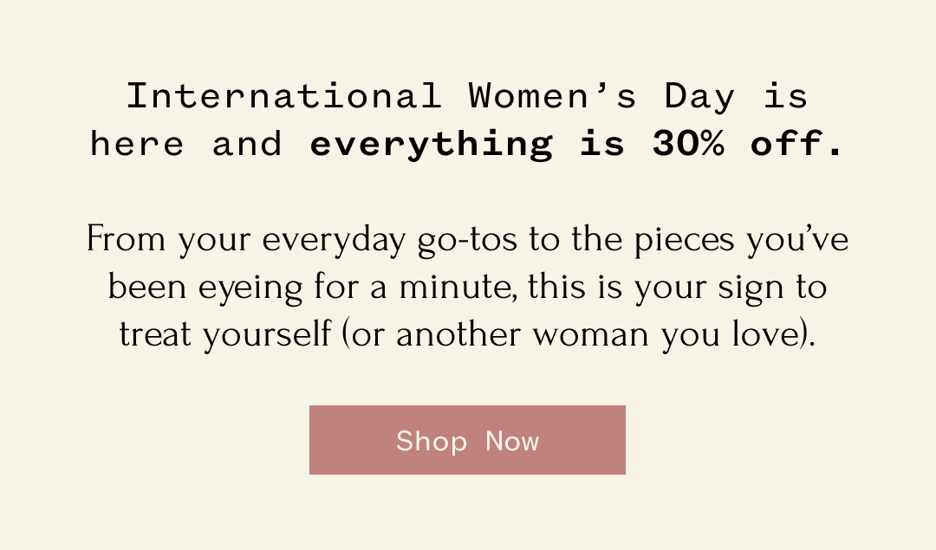Click the bold 'everything is 30% off.' text
This screenshot has height=550, width=936.
click(576, 145)
